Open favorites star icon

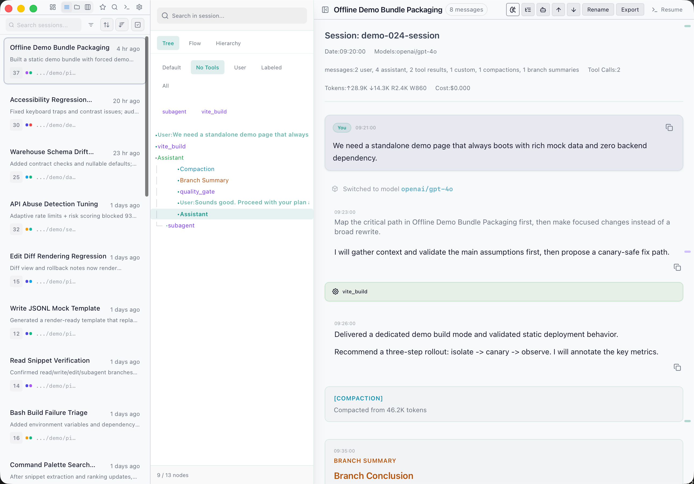coord(103,7)
